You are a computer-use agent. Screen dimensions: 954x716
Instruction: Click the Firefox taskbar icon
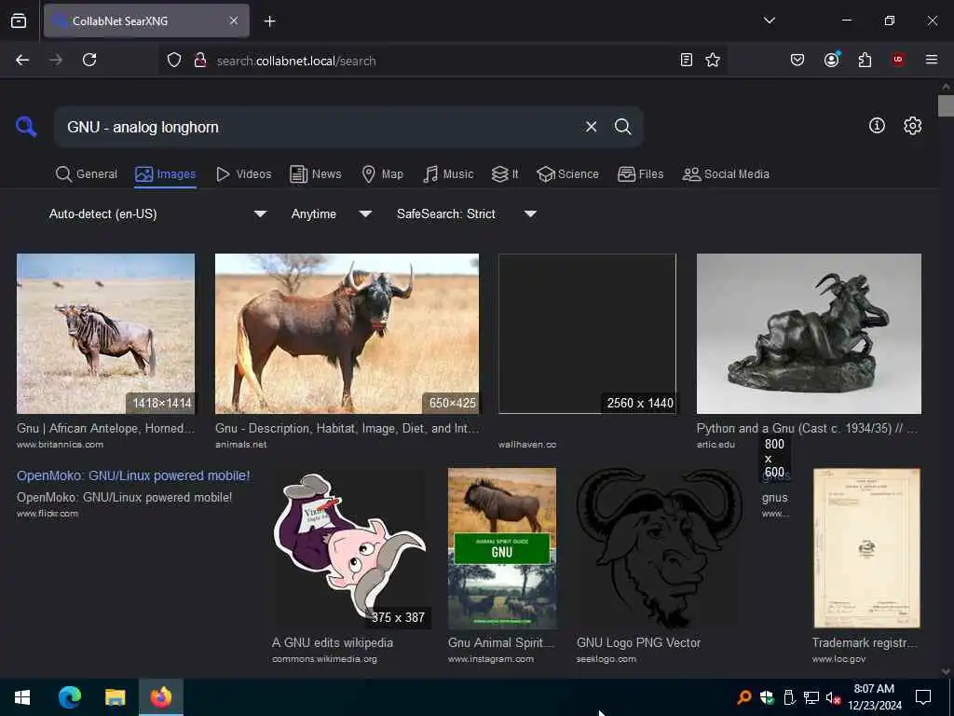pos(160,697)
